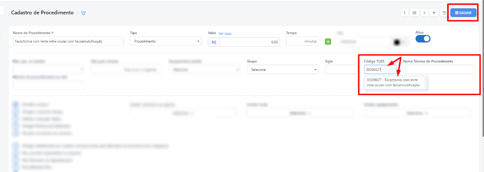The width and height of the screenshot is (484, 172).
Task: Add a new procedure with plus icon
Action: (x=434, y=13)
